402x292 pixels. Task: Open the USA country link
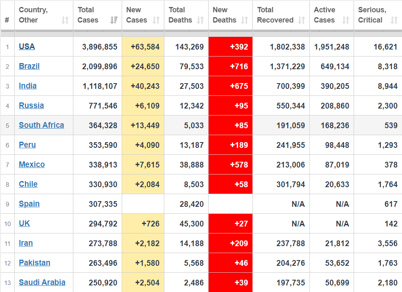coord(27,47)
